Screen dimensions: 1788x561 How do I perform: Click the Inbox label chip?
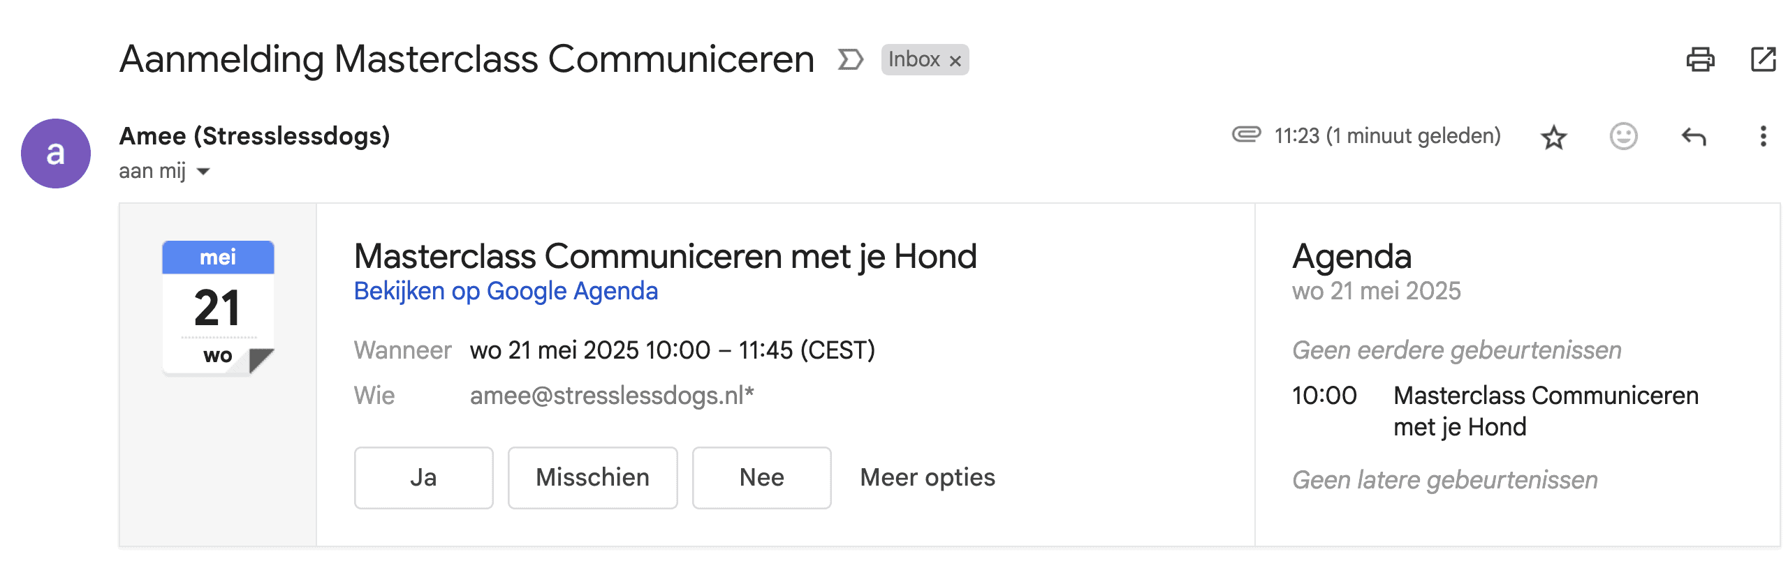(914, 60)
